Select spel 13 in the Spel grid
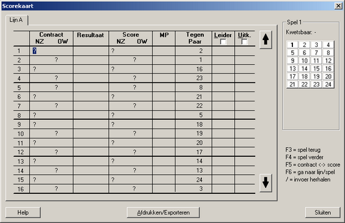This screenshot has width=345, height=223. click(x=292, y=69)
